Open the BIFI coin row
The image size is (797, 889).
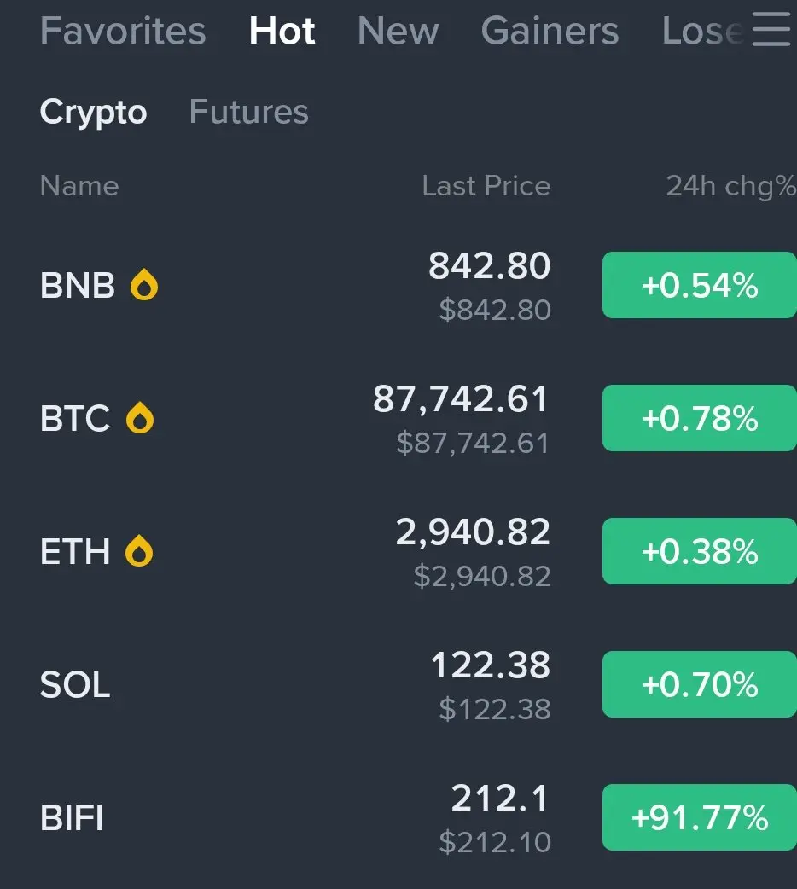tap(398, 817)
